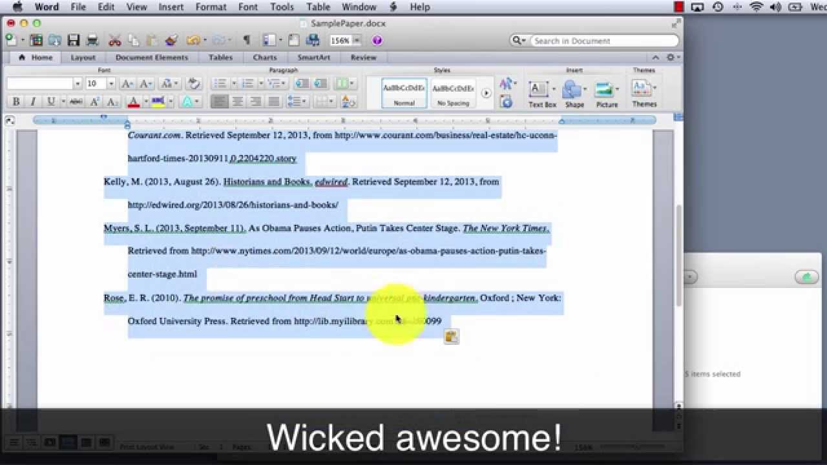
Task: Select the Format Painter brush icon
Action: (x=171, y=41)
